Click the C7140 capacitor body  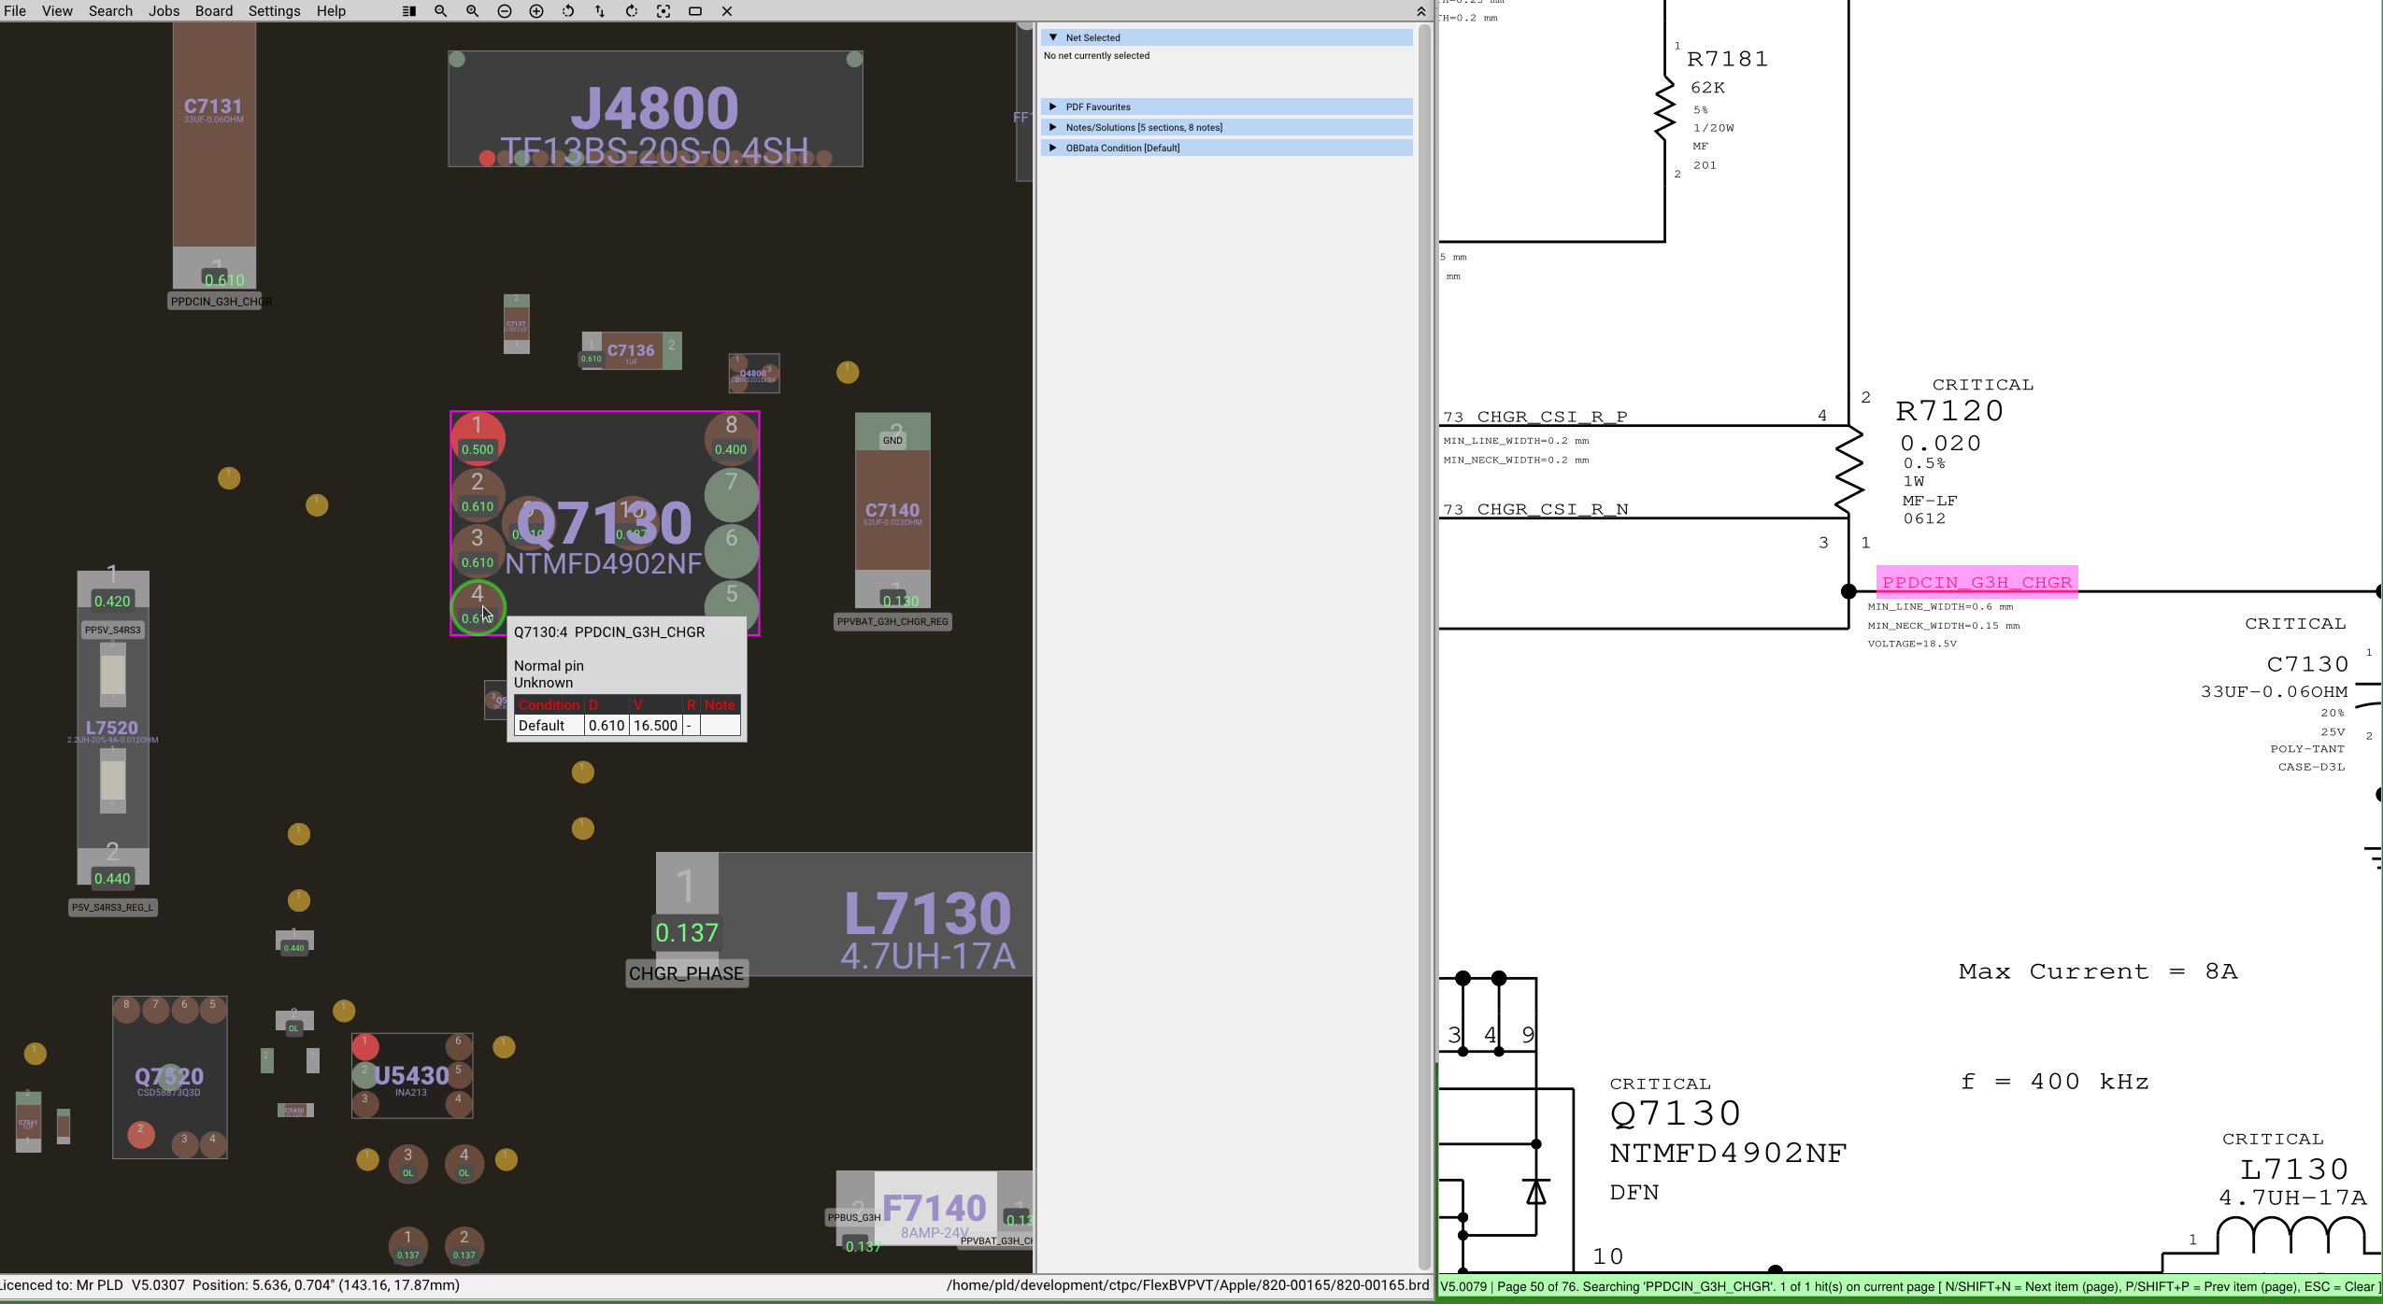892,511
